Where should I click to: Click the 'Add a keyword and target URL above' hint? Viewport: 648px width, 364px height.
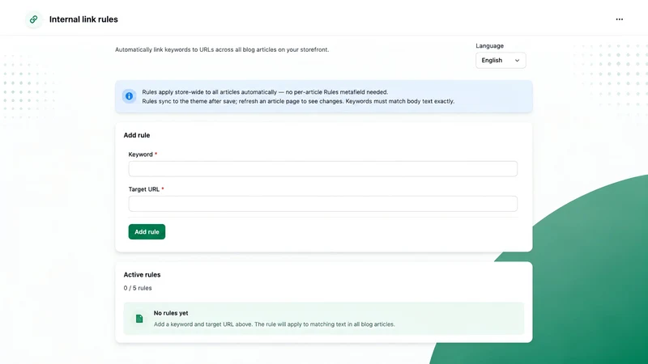(x=274, y=324)
